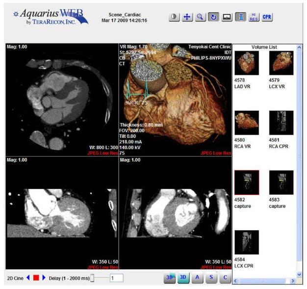This screenshot has height=289, width=307.
Task: Stop cine with the red square button
Action: coord(35,278)
